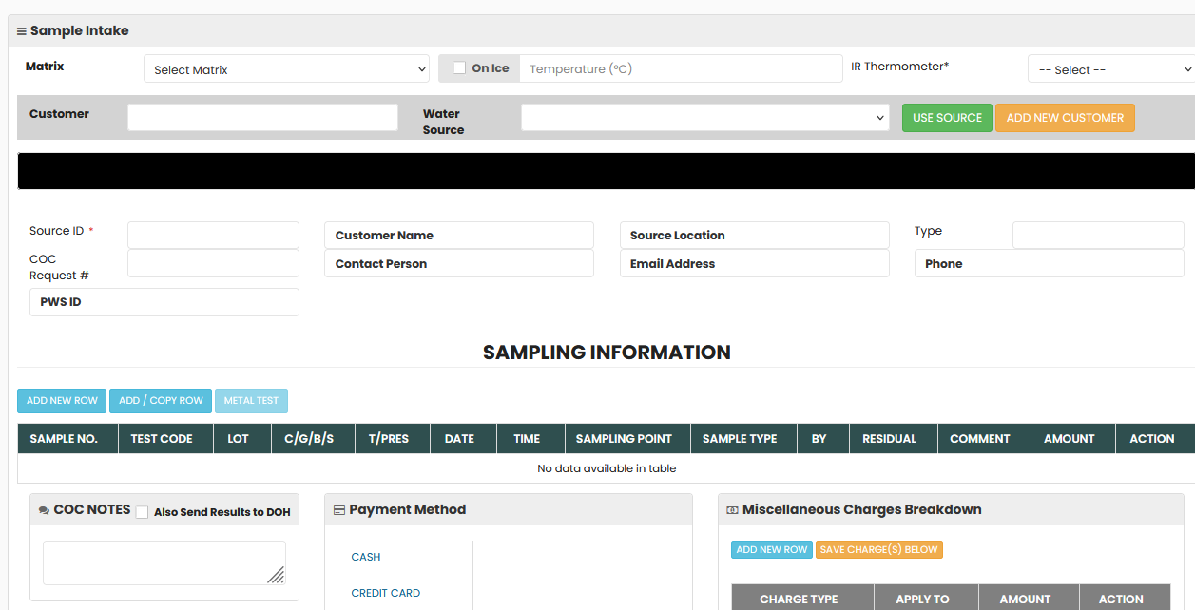The height and width of the screenshot is (610, 1195).
Task: Click the Email Address field
Action: tap(754, 263)
